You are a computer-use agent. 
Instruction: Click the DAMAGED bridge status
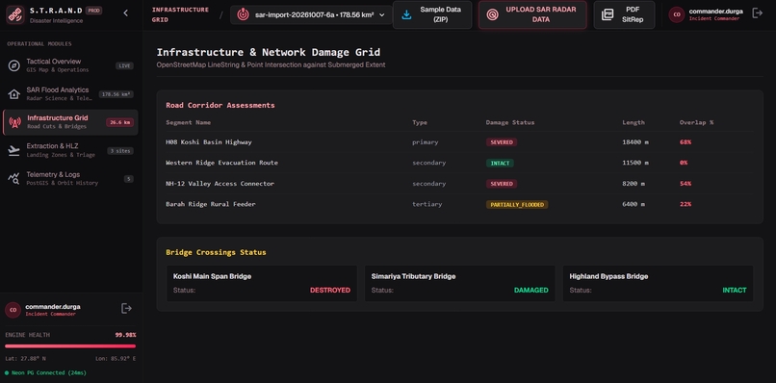[531, 291]
